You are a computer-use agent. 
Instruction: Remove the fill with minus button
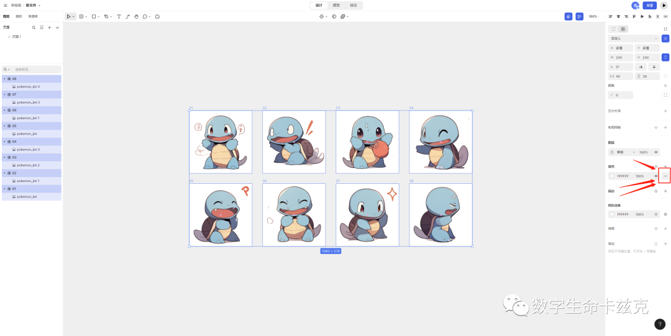tap(665, 176)
